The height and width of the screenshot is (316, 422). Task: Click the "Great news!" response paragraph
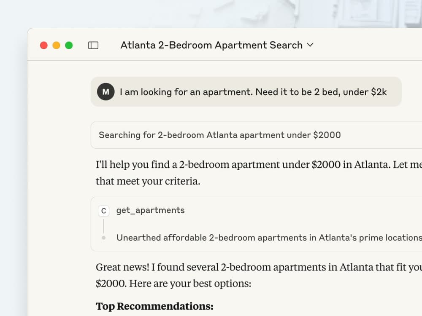click(x=253, y=275)
